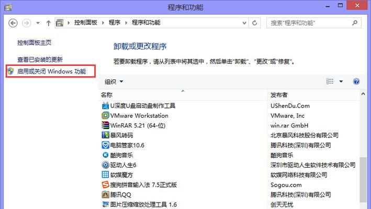
Task: Select 程序和功能 breadcrumb in address bar
Action: 146,22
